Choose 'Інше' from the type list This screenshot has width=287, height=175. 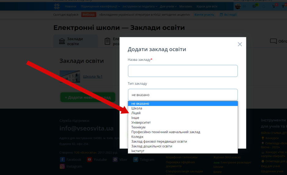pyautogui.click(x=183, y=118)
